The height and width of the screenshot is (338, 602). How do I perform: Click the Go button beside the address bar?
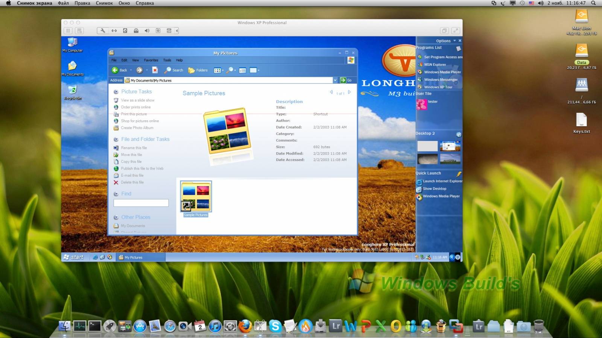(x=346, y=80)
